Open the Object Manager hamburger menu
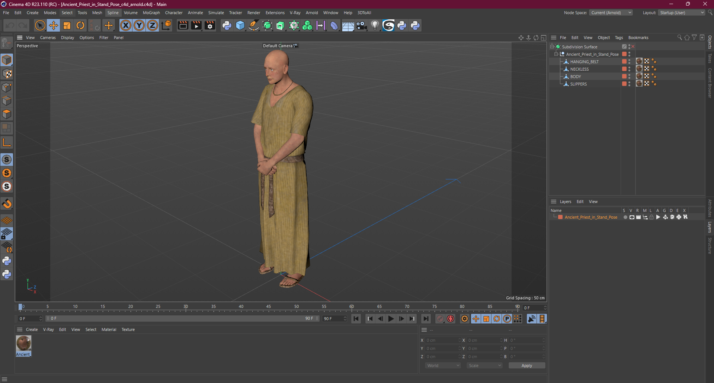714x383 pixels. coord(554,38)
